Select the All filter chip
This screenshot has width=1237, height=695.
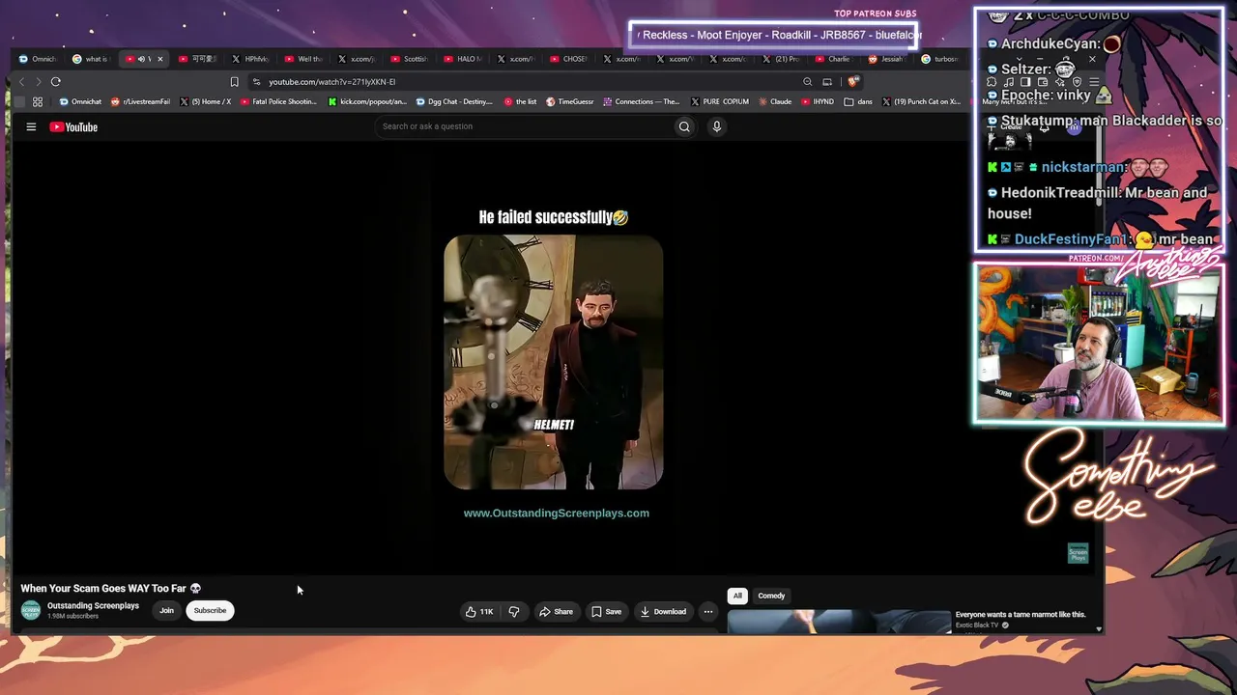[737, 596]
